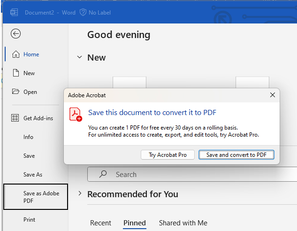Image resolution: width=297 pixels, height=231 pixels.
Task: Expand the Recommended for You section
Action: pos(79,193)
